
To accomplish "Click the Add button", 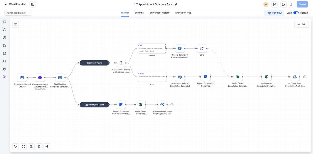I will click(302, 24).
